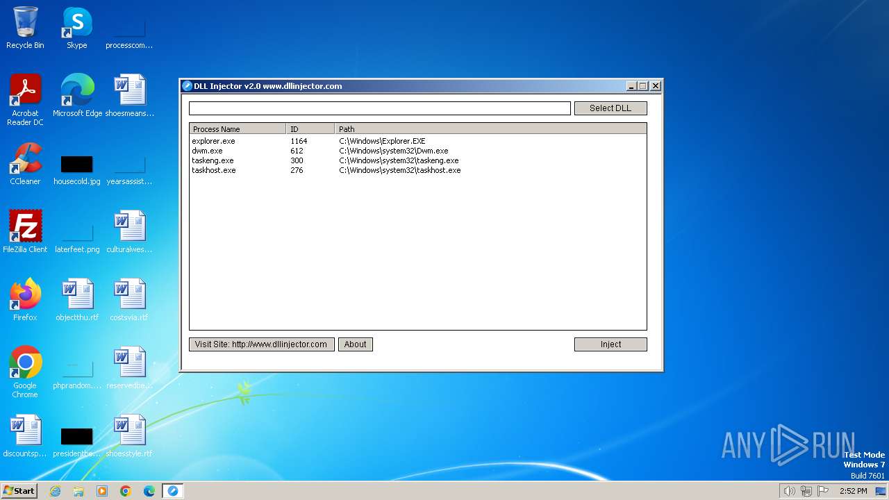This screenshot has height=500, width=889.
Task: Sort by ID column header
Action: tap(310, 128)
